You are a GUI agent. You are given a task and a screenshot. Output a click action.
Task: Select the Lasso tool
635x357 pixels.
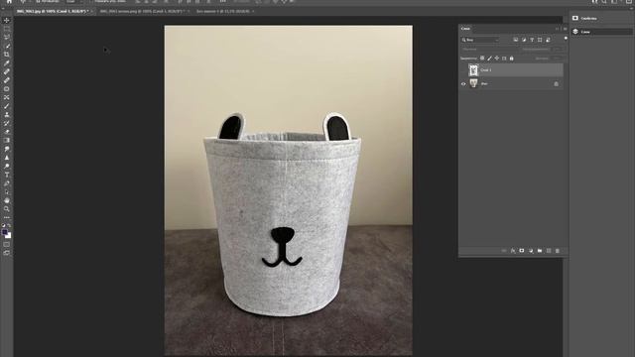(x=7, y=37)
